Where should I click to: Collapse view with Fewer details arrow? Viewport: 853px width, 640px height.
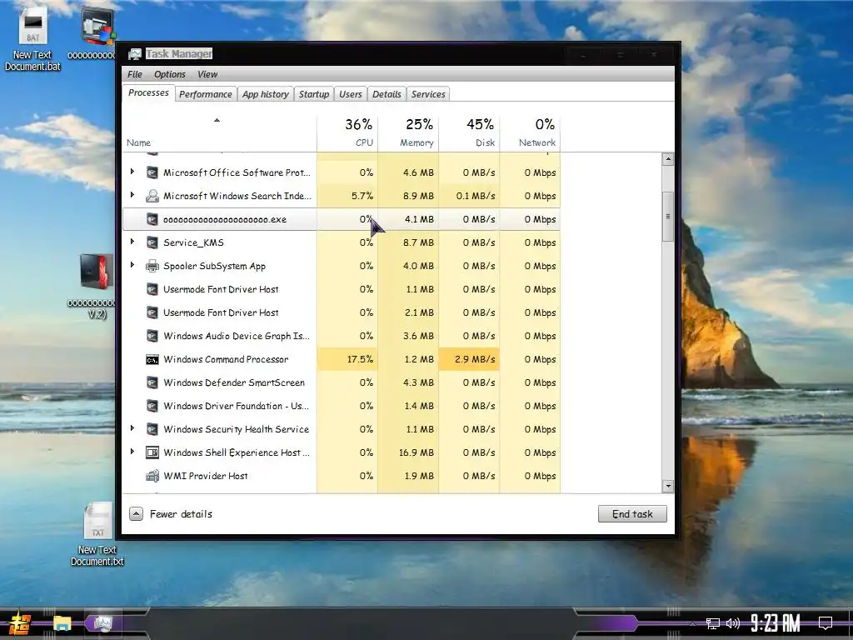[136, 513]
